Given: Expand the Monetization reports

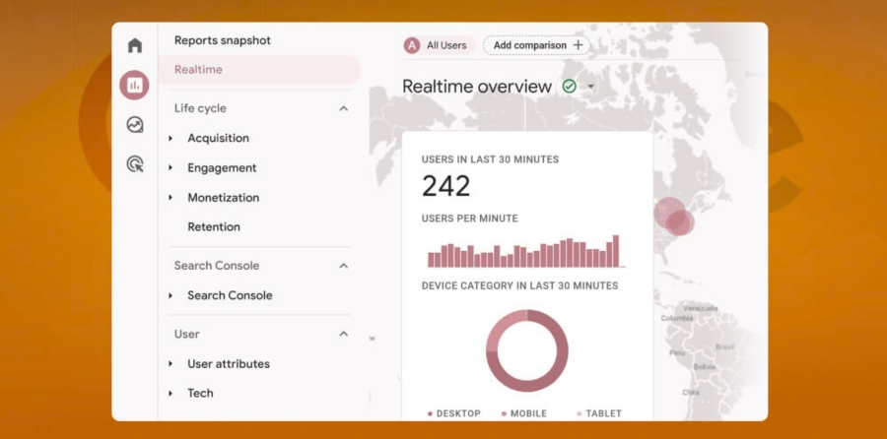Looking at the screenshot, I should tap(171, 198).
